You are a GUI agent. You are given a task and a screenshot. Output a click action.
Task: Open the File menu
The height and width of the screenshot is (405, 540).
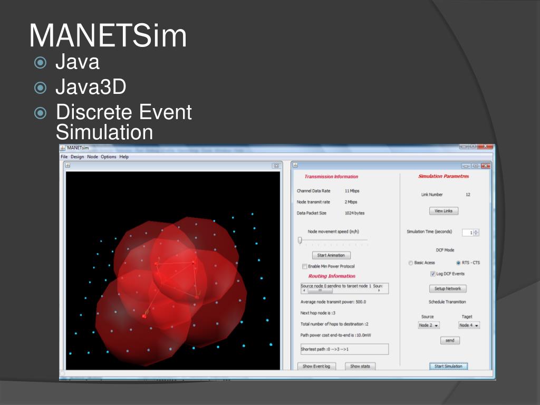(64, 157)
